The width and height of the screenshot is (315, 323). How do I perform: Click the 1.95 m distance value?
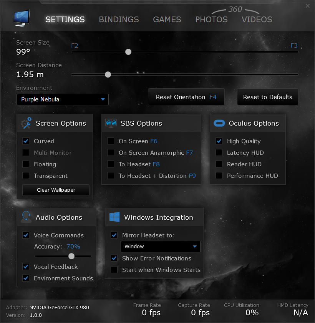click(x=30, y=75)
